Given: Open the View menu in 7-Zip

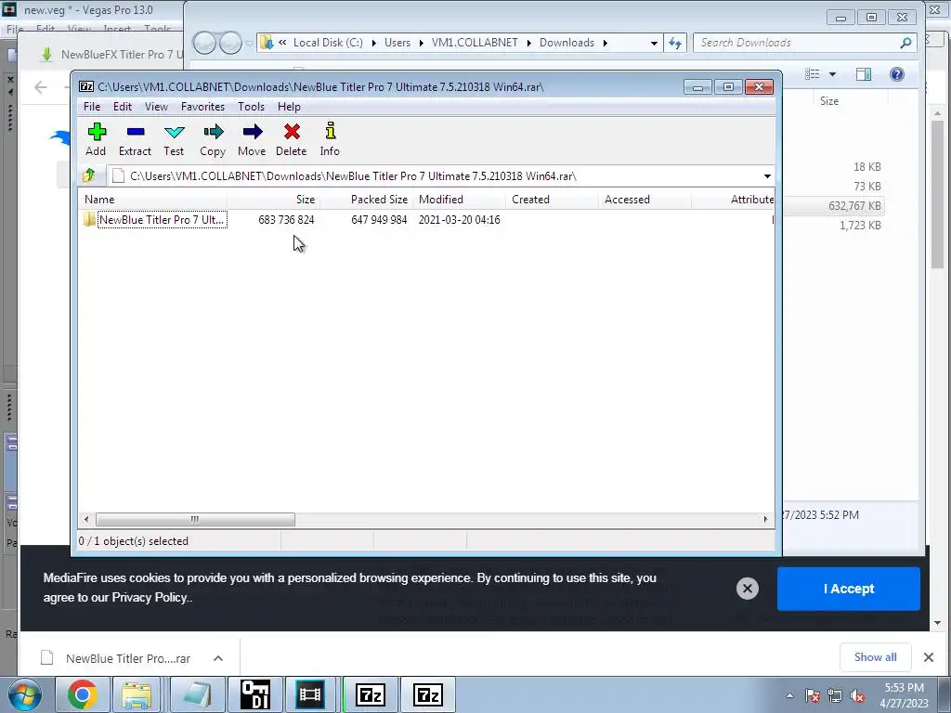Looking at the screenshot, I should 156,107.
